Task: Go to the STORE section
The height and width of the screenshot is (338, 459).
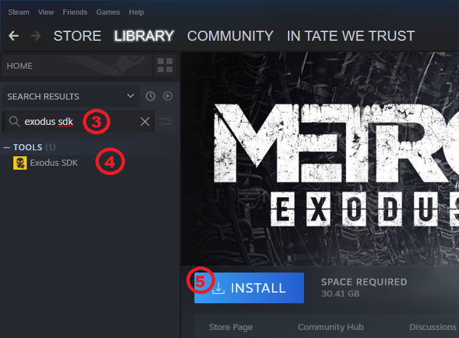Action: (x=78, y=36)
